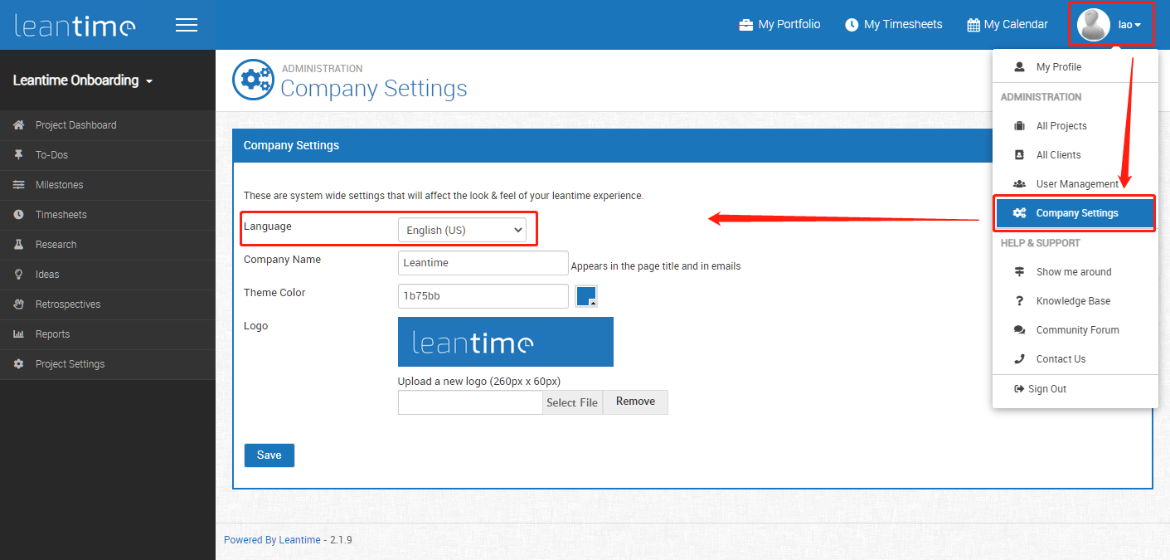
Task: Click the Save button
Action: pos(269,455)
